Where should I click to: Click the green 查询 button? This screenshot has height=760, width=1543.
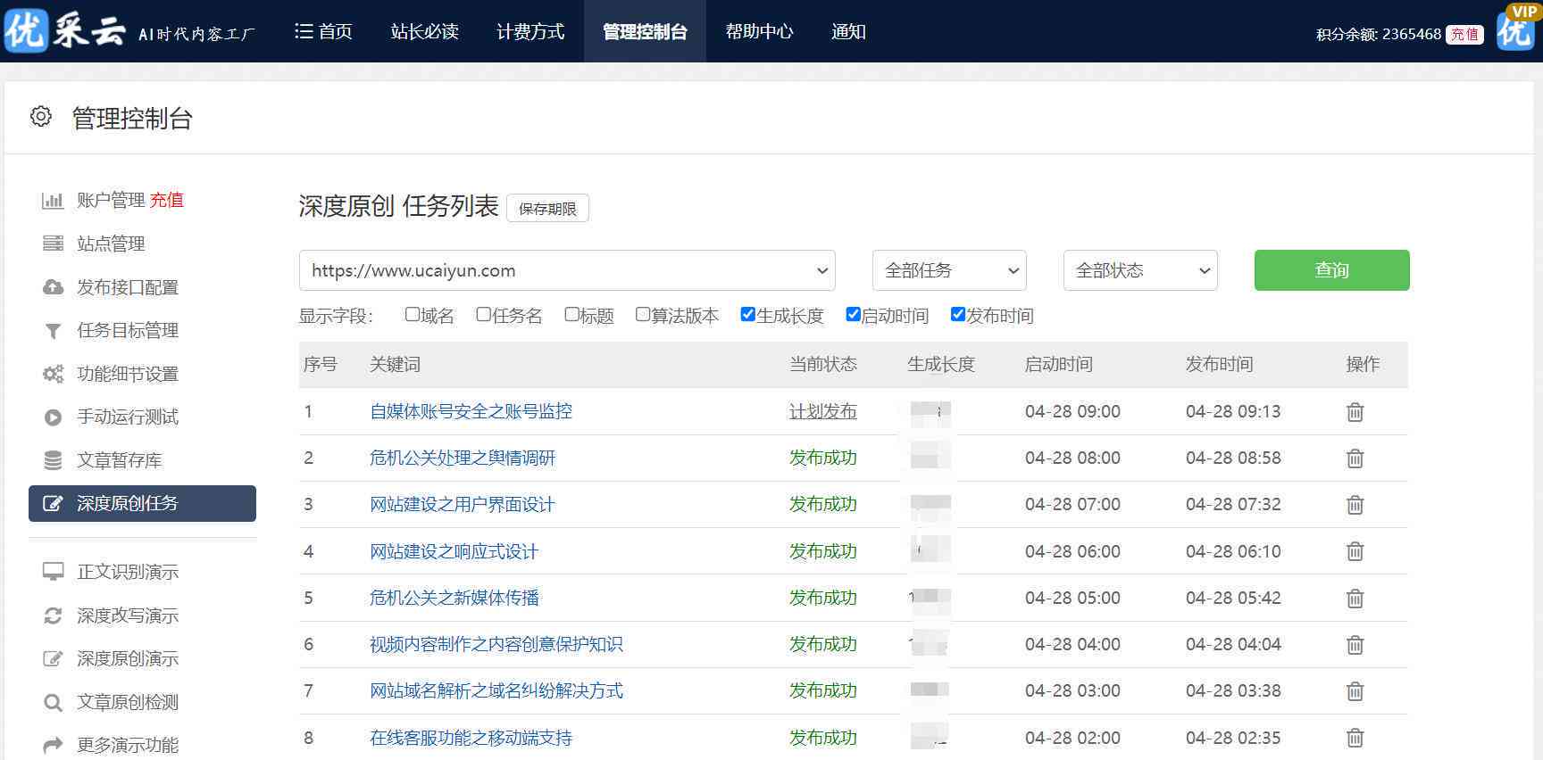tap(1332, 270)
